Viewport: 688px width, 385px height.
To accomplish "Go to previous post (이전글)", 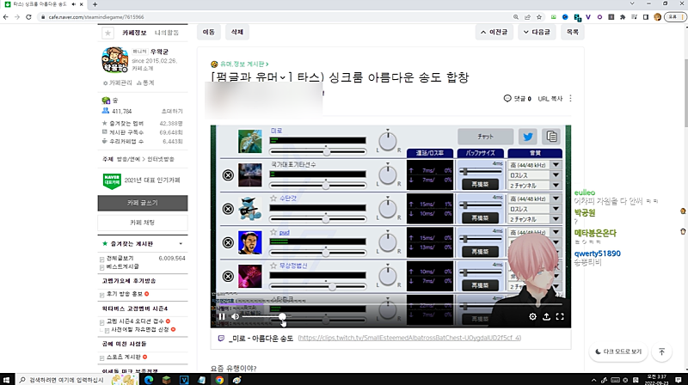I will [x=497, y=32].
